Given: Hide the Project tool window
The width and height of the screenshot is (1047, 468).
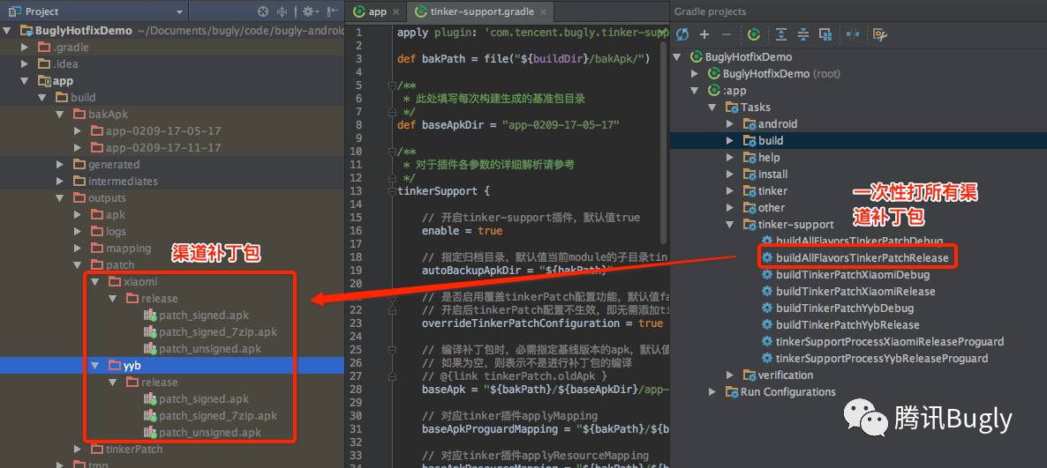Looking at the screenshot, I should (x=332, y=11).
